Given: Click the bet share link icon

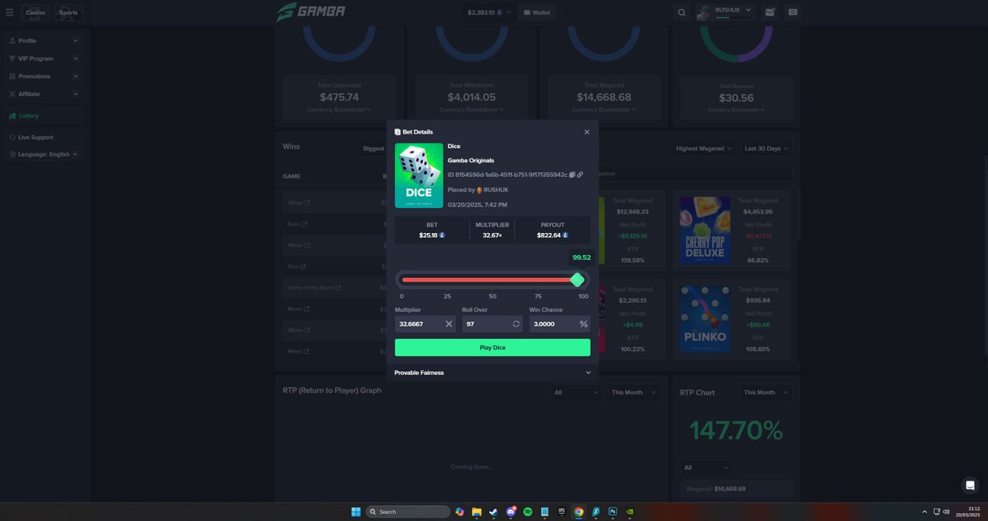Looking at the screenshot, I should coord(580,175).
